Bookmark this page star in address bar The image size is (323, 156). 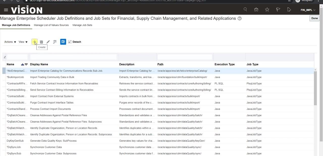pyautogui.click(x=289, y=1)
